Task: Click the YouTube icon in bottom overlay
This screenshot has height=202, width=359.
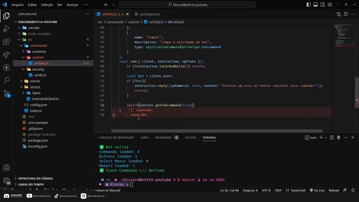Action: (x=29, y=196)
